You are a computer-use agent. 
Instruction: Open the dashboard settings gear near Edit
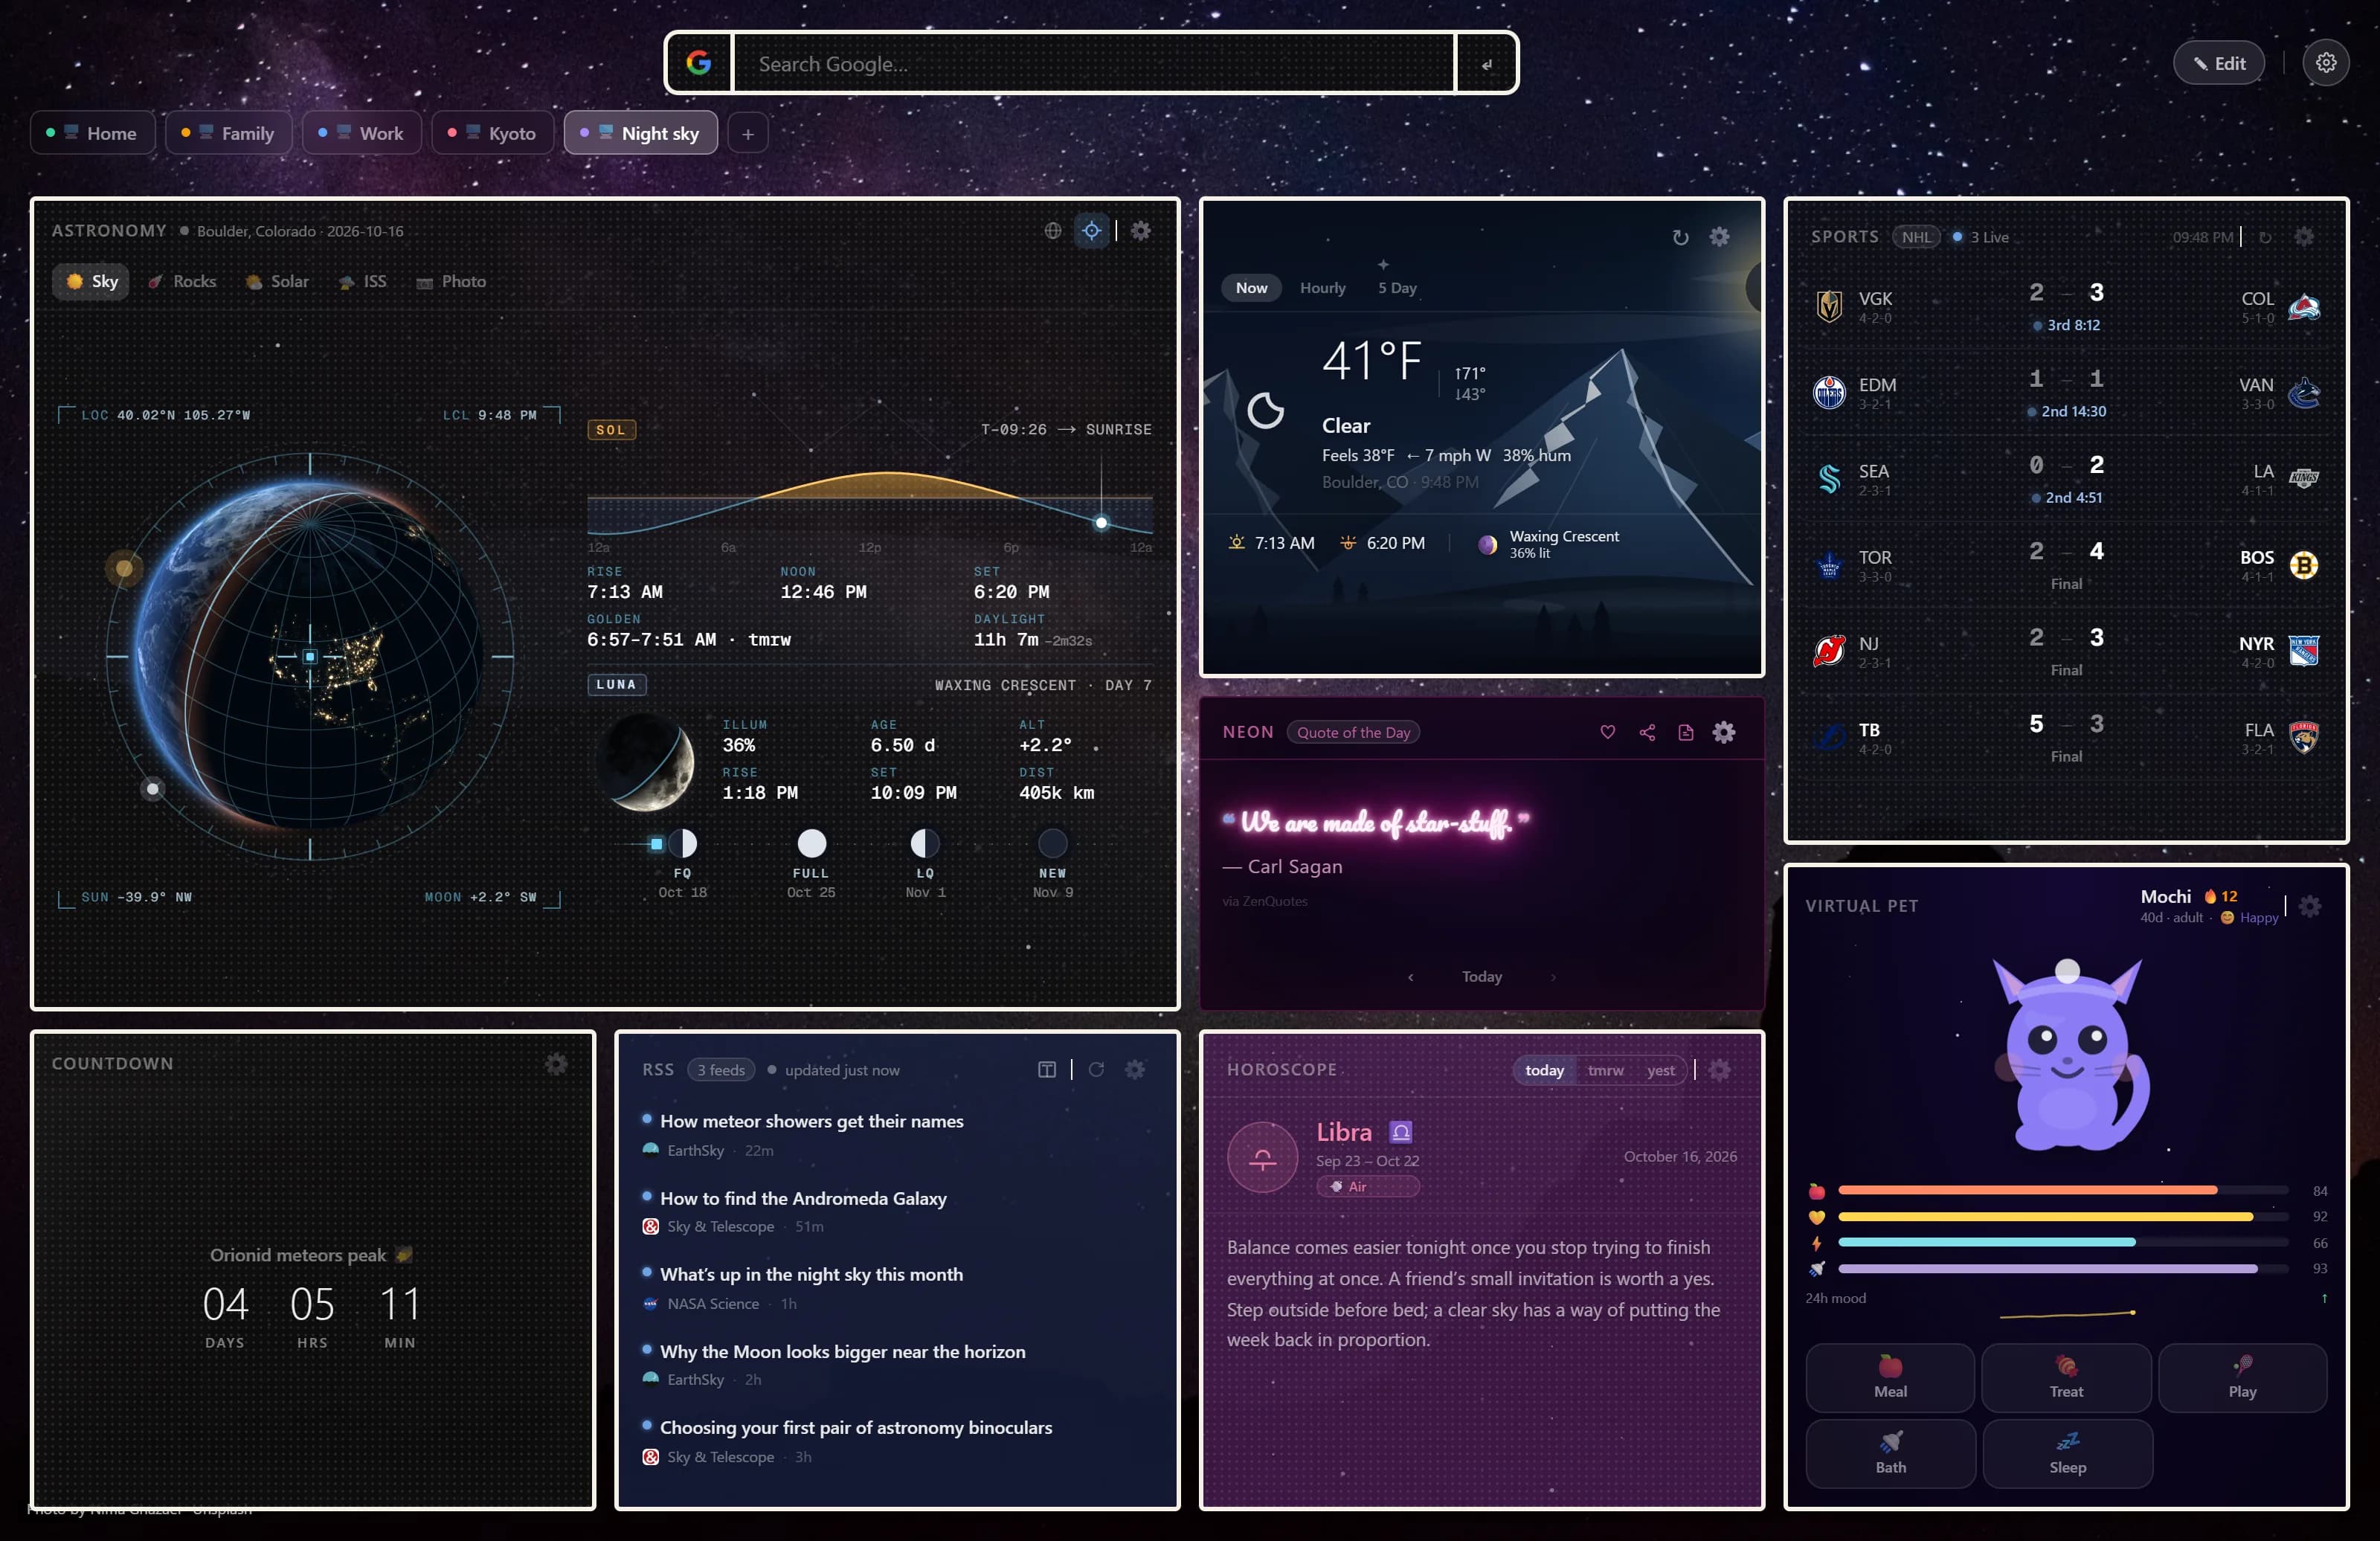[x=2325, y=63]
